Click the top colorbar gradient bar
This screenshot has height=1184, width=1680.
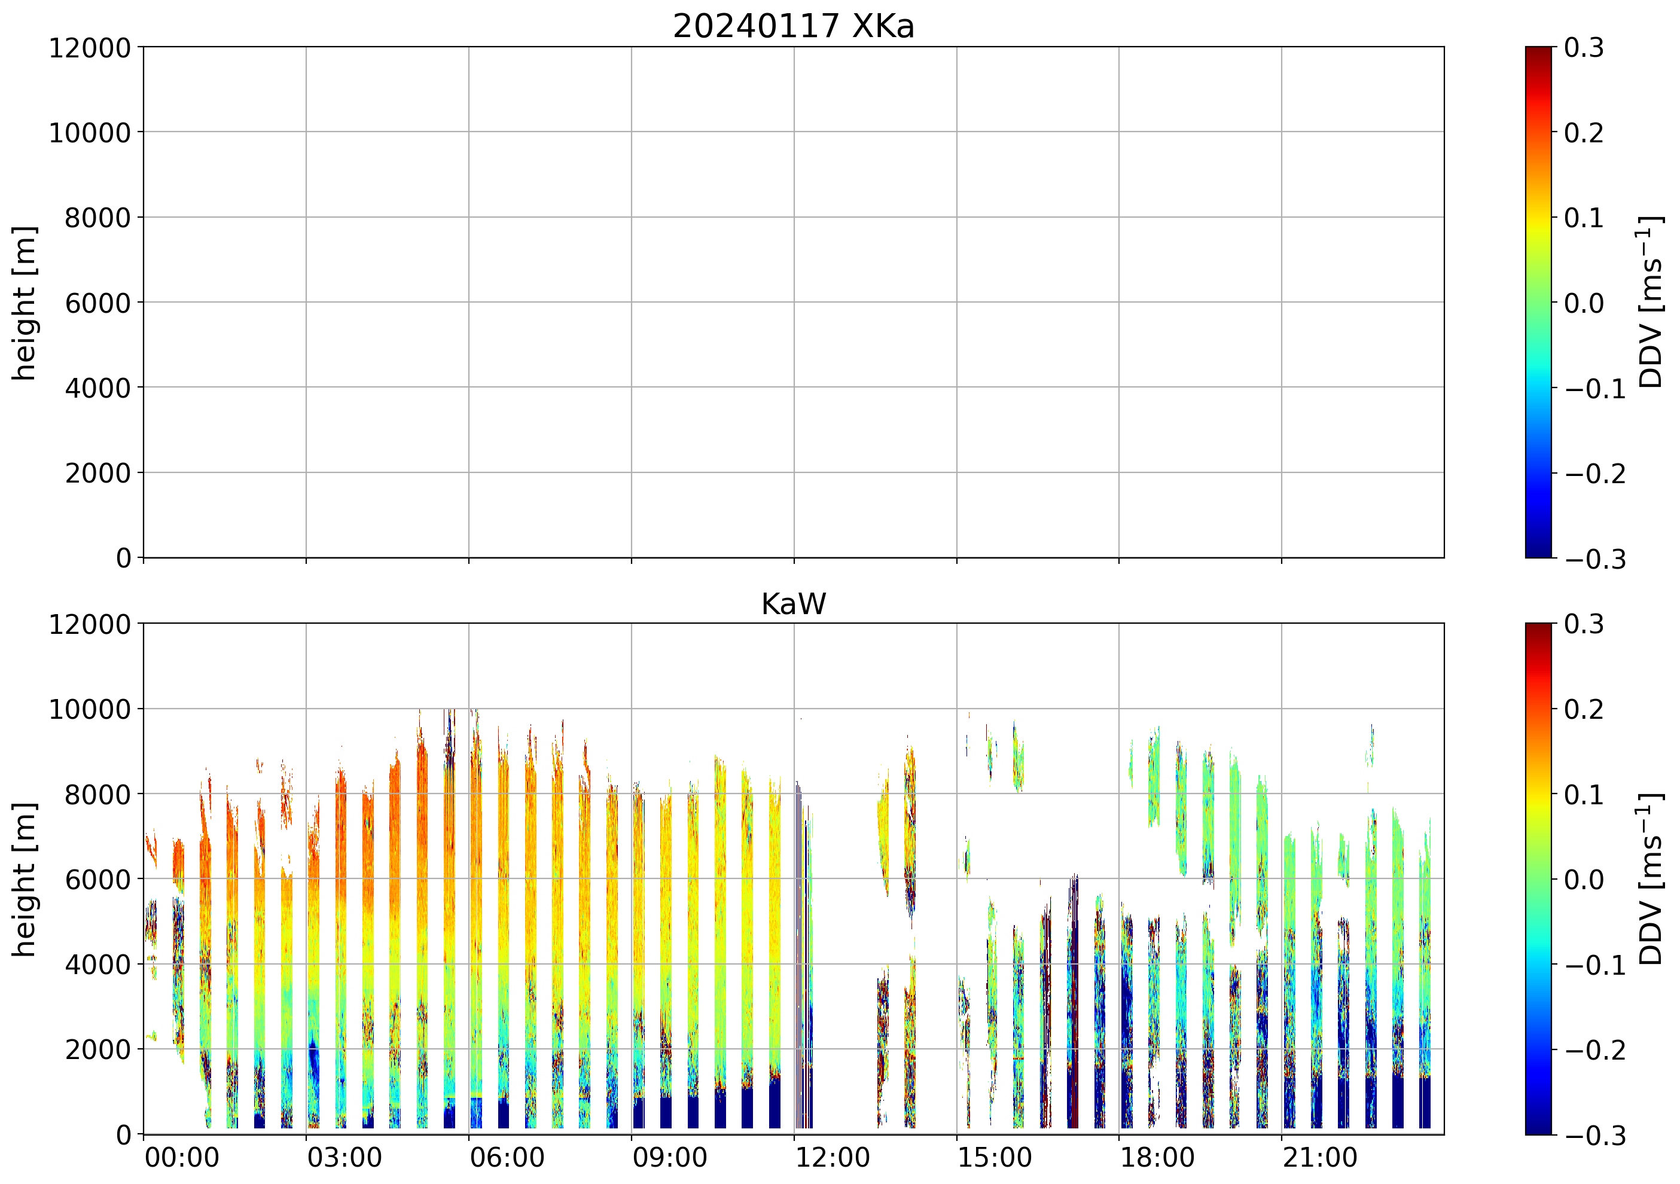pyautogui.click(x=1538, y=302)
